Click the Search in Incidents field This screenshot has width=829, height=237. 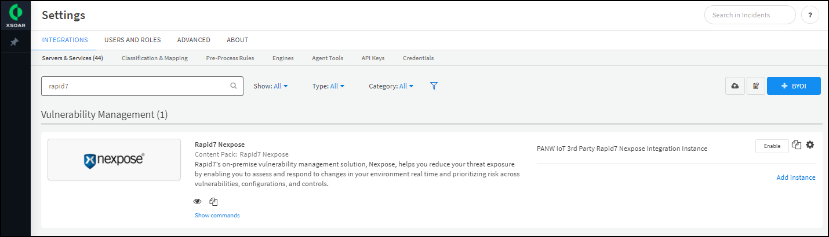[749, 15]
